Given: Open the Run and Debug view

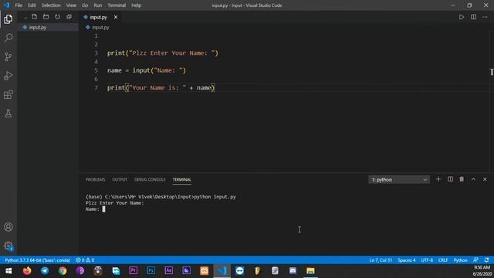Looking at the screenshot, I should click(8, 76).
